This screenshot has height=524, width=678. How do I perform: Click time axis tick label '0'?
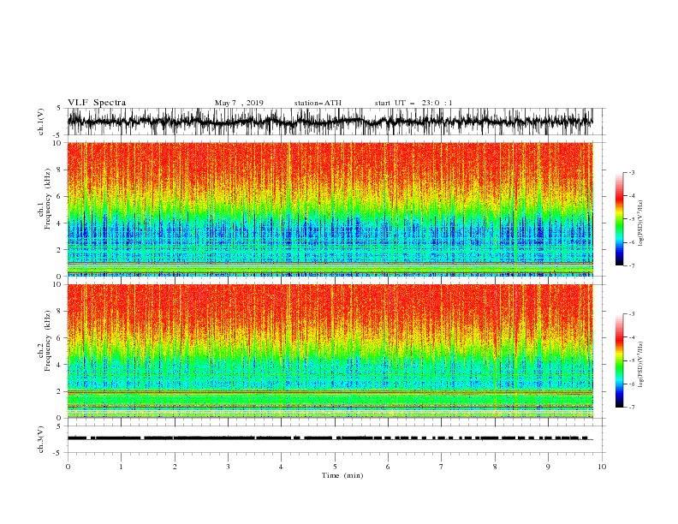(68, 467)
